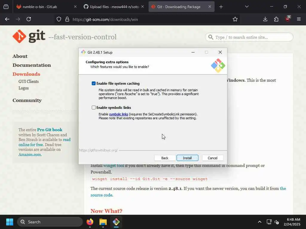The image size is (306, 229).
Task: Open the extensions puzzle icon
Action: click(x=276, y=19)
